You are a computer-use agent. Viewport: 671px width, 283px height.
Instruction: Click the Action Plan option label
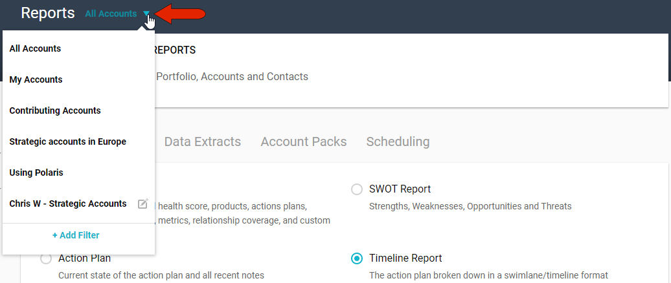[84, 258]
